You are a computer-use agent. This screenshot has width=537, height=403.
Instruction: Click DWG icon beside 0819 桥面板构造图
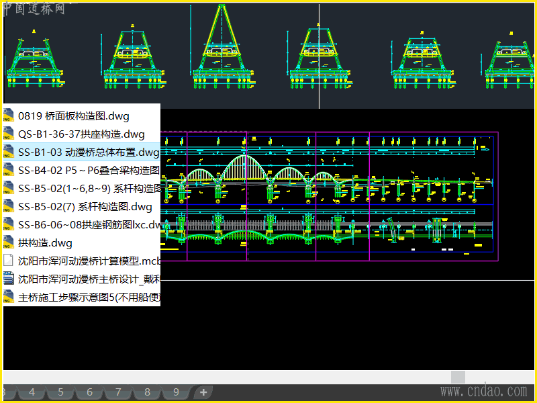point(9,115)
